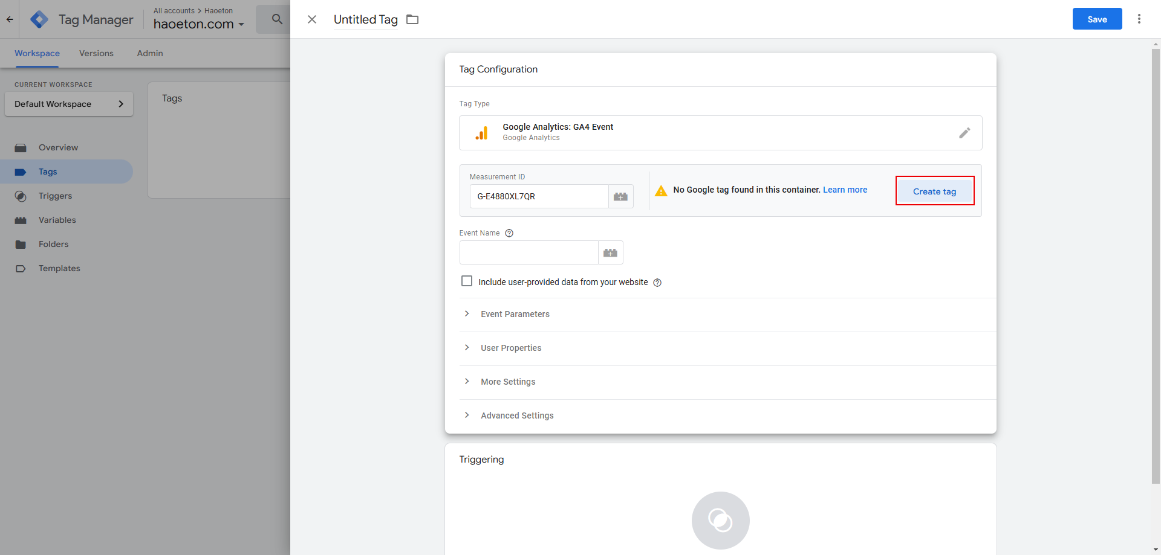Click the Measurement ID input field
Screen dimensions: 1161x555
pos(539,196)
